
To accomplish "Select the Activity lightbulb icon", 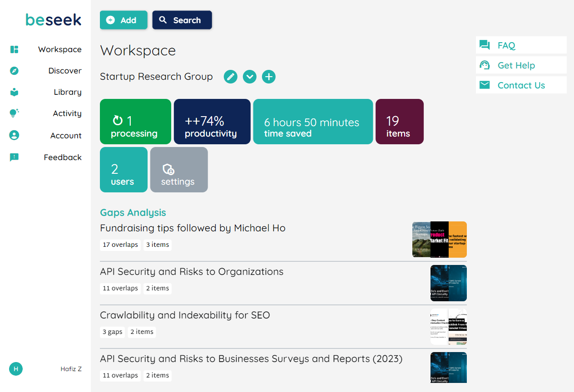I will 14,113.
